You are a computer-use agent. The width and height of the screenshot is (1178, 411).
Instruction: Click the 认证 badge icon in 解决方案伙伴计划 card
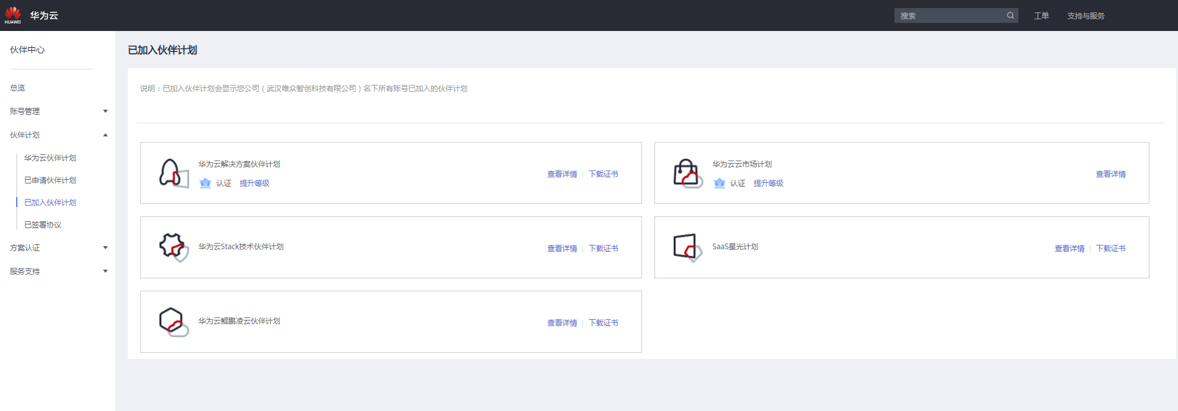click(x=205, y=183)
